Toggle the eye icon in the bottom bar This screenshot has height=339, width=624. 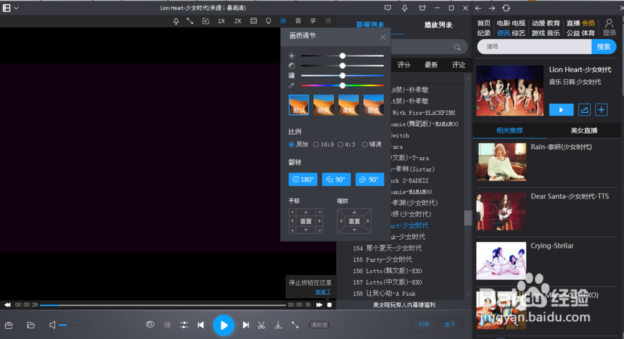click(150, 325)
